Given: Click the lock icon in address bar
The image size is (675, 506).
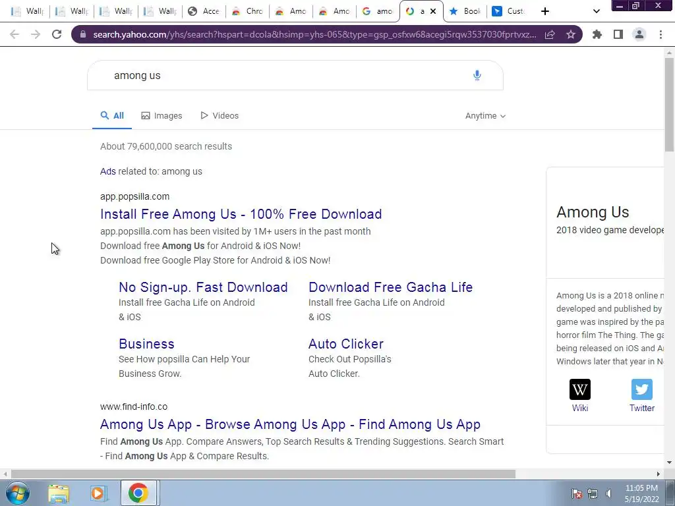Looking at the screenshot, I should (x=83, y=34).
